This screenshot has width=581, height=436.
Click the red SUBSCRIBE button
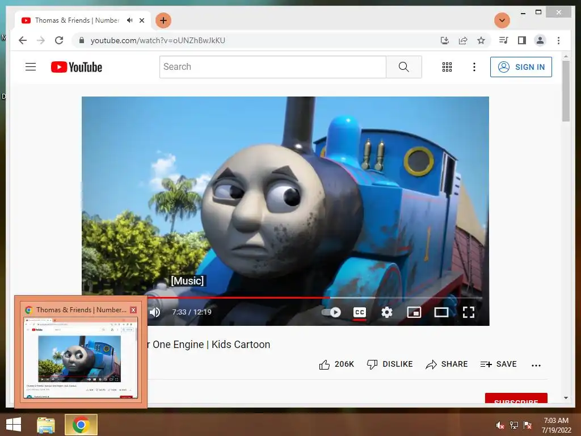[516, 398]
